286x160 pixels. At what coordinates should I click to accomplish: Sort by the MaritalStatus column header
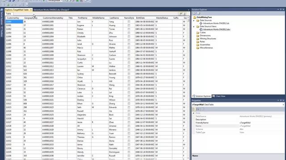click(164, 18)
